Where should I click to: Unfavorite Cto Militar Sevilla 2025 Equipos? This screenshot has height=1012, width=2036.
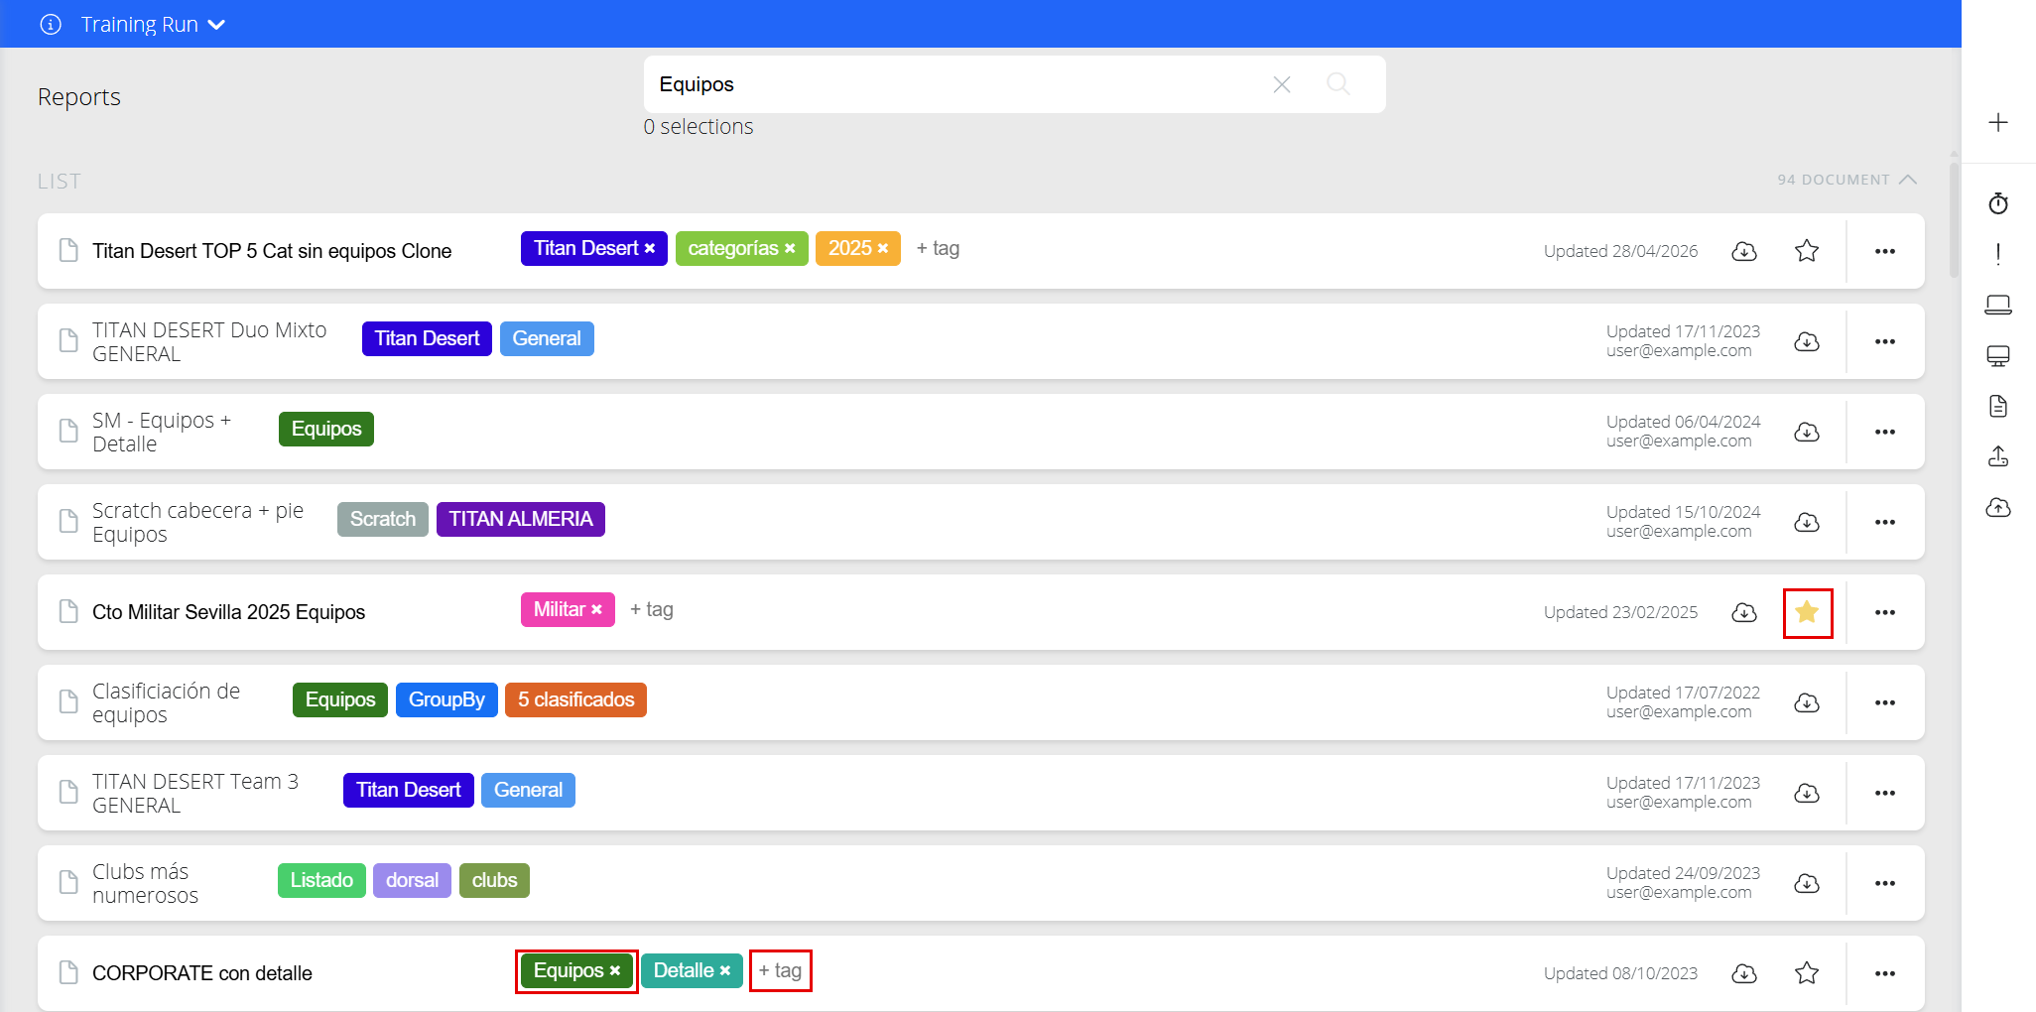point(1807,612)
